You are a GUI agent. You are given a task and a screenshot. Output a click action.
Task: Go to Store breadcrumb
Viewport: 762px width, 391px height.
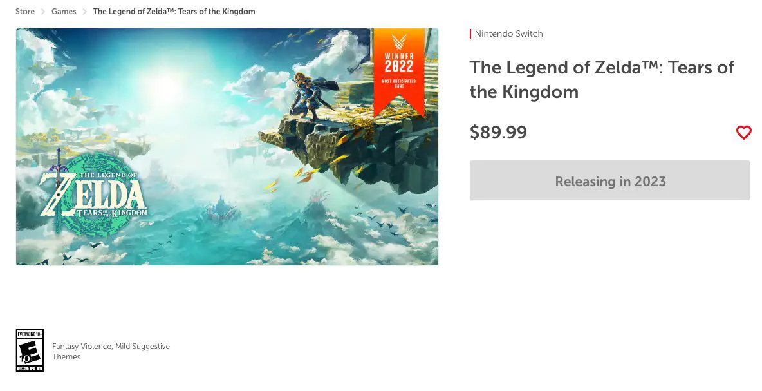click(25, 11)
